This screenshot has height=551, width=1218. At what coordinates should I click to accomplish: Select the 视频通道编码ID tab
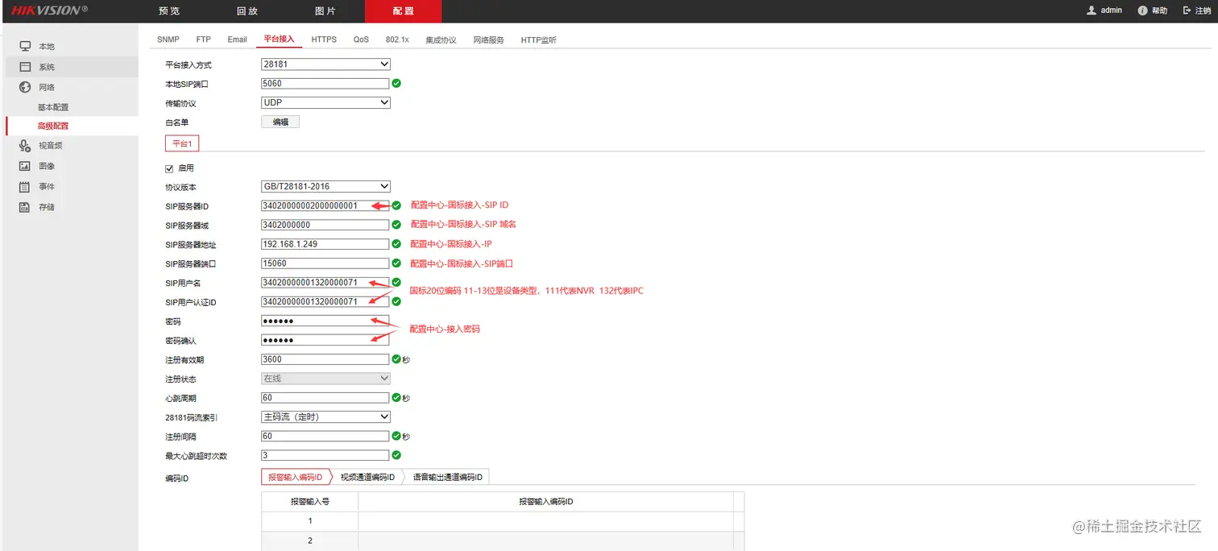[367, 478]
